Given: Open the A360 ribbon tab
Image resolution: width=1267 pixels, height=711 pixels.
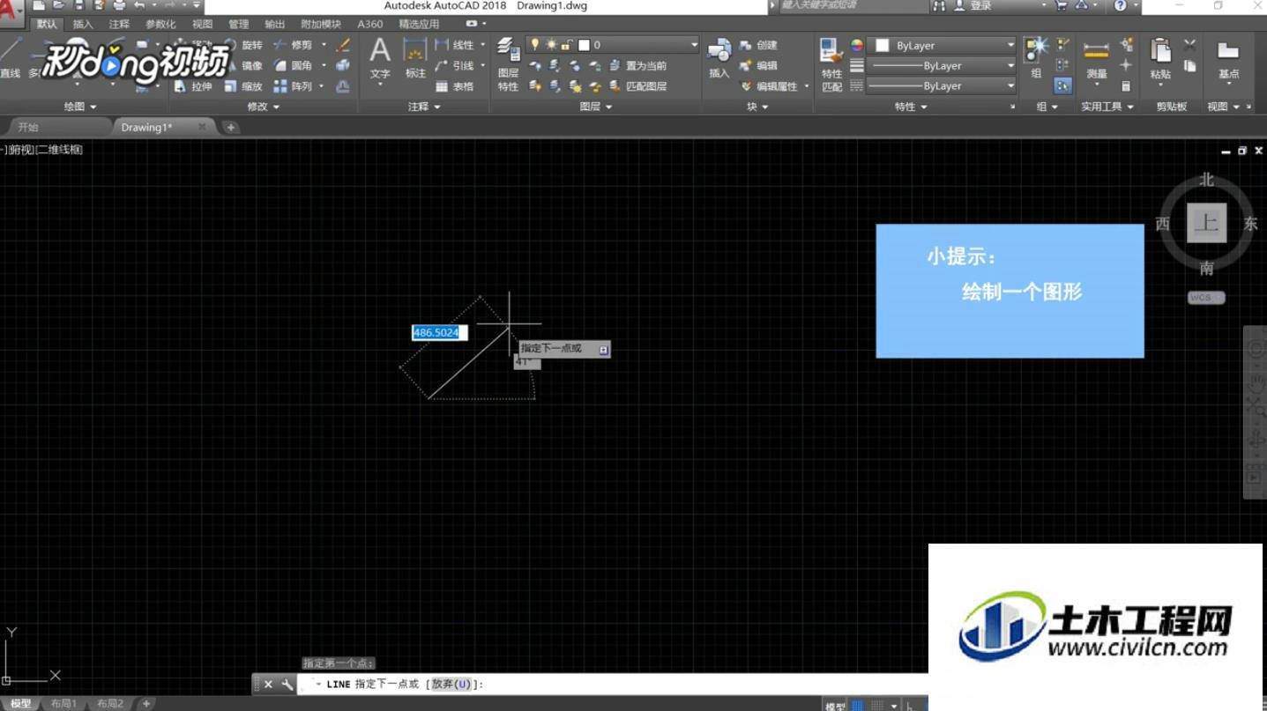Looking at the screenshot, I should tap(369, 25).
